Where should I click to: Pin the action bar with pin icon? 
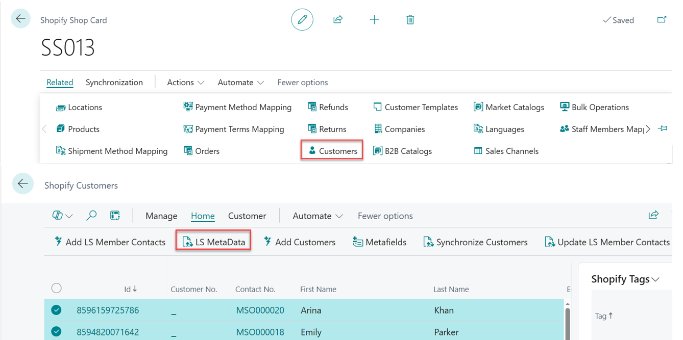[663, 129]
